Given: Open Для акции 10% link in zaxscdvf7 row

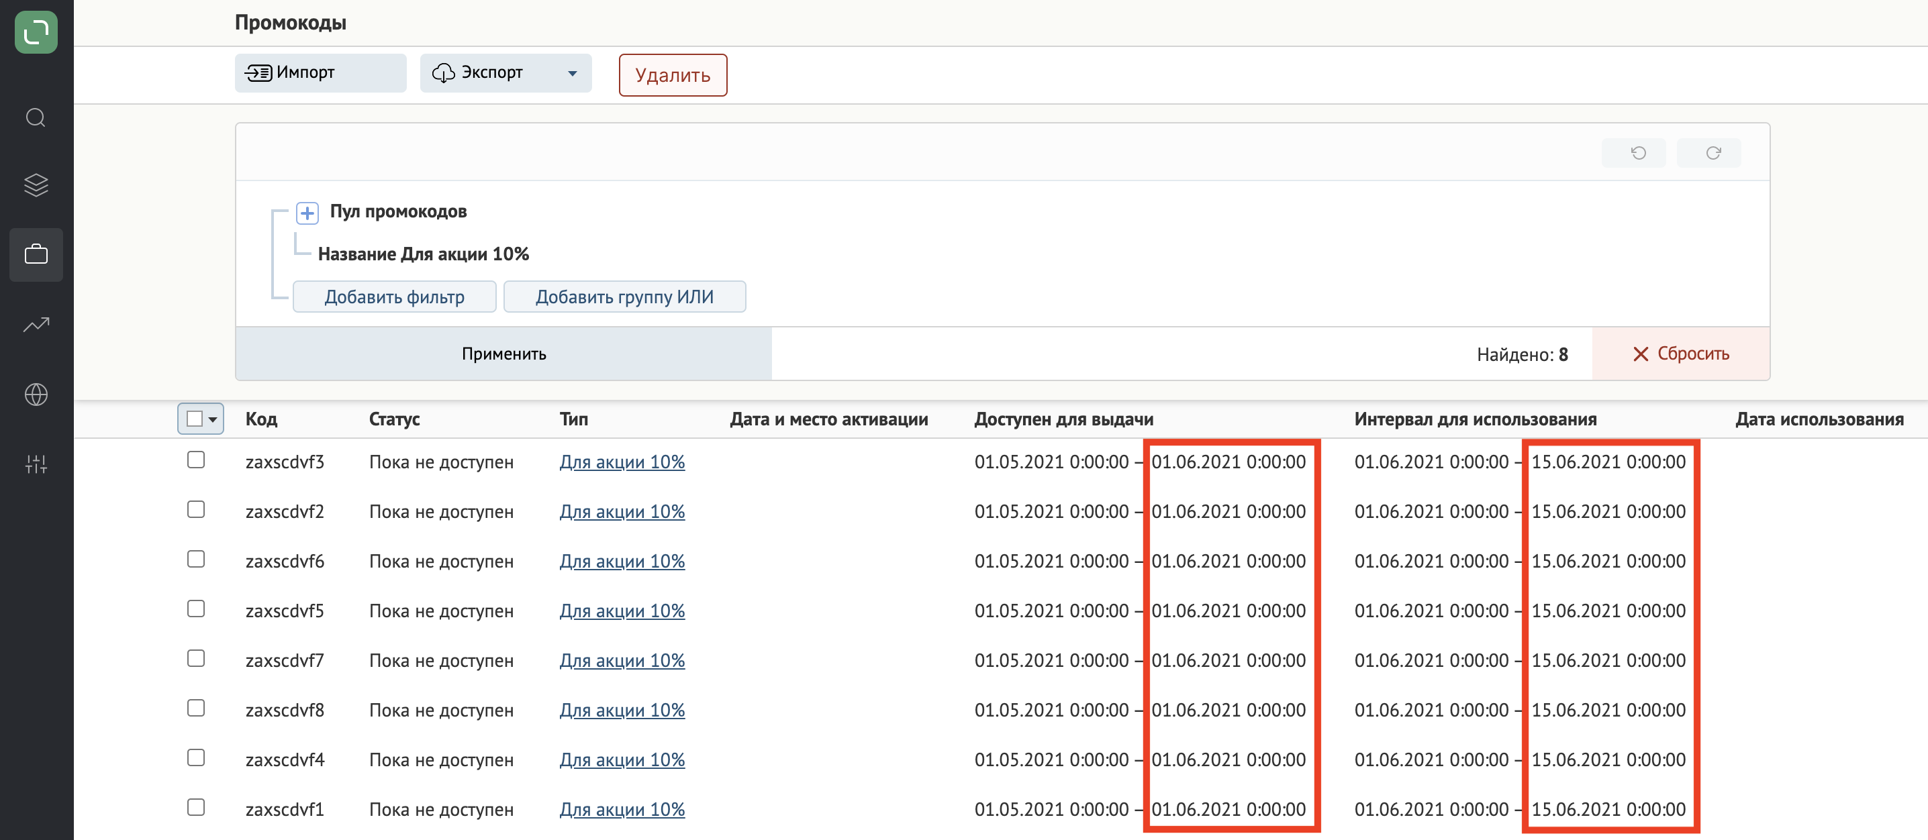Looking at the screenshot, I should click(x=622, y=660).
